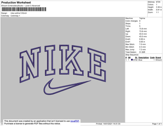Click the 'Code' column header
This screenshot has width=163, height=126.
[152, 58]
